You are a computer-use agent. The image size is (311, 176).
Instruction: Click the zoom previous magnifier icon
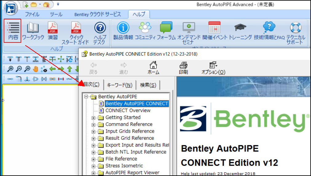27,69
